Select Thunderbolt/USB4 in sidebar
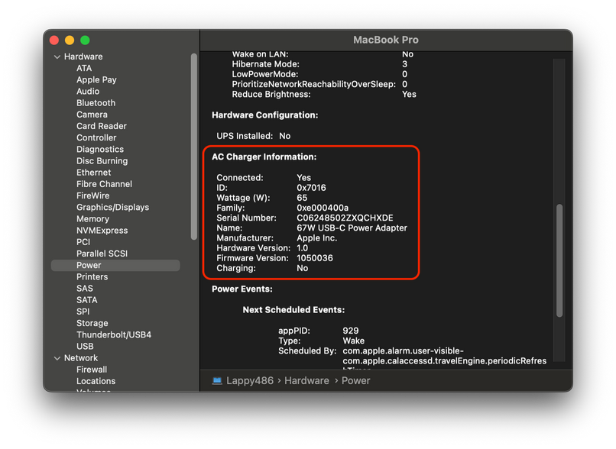 click(x=113, y=334)
